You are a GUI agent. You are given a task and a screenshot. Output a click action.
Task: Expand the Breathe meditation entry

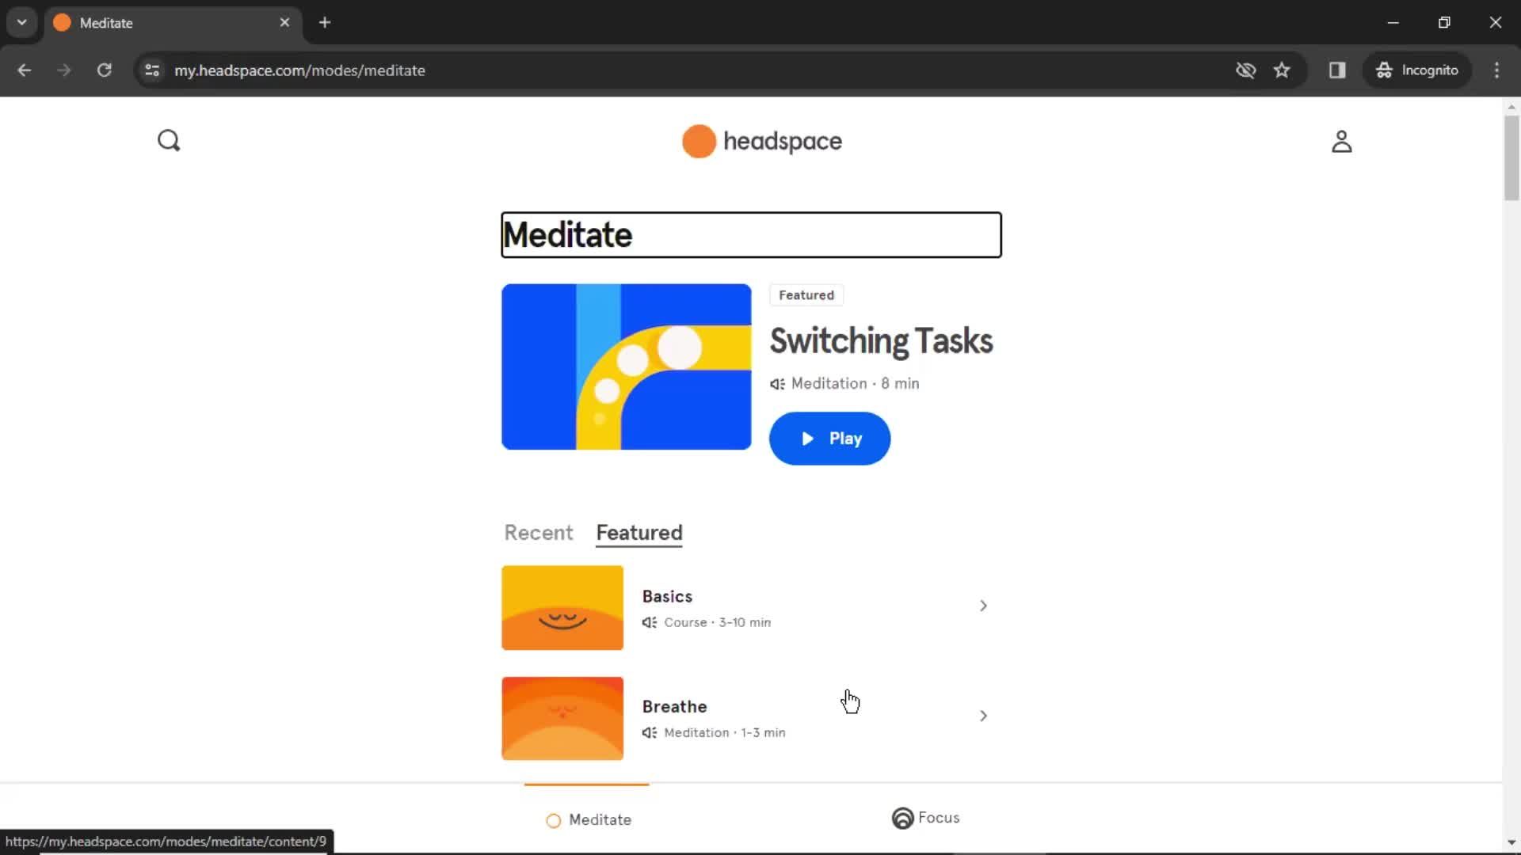tap(983, 716)
